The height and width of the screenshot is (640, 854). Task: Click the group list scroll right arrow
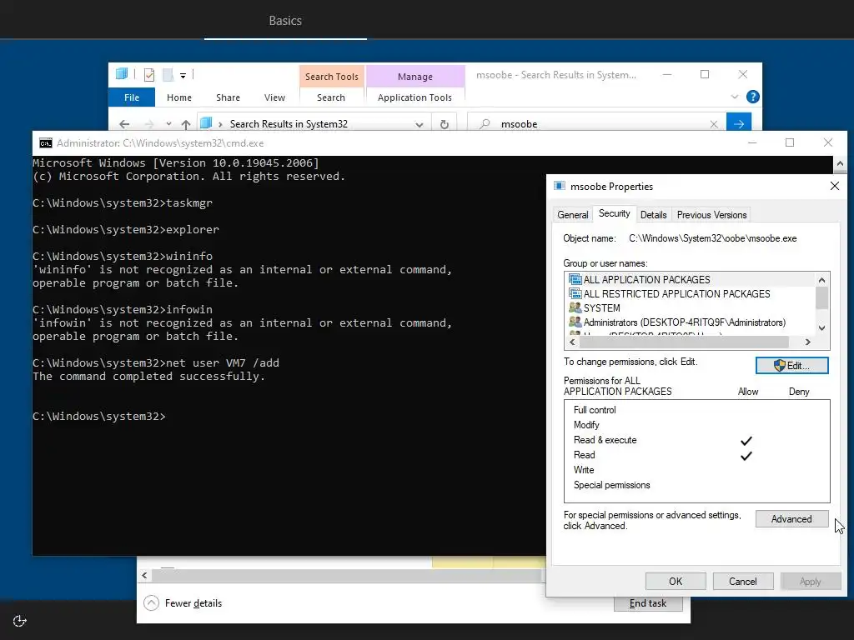(807, 342)
